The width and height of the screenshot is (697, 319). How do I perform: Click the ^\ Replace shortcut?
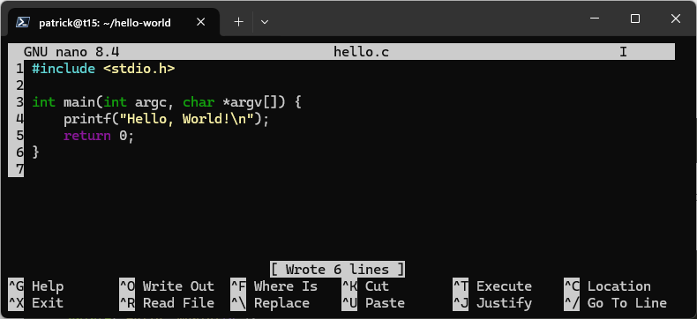(270, 303)
